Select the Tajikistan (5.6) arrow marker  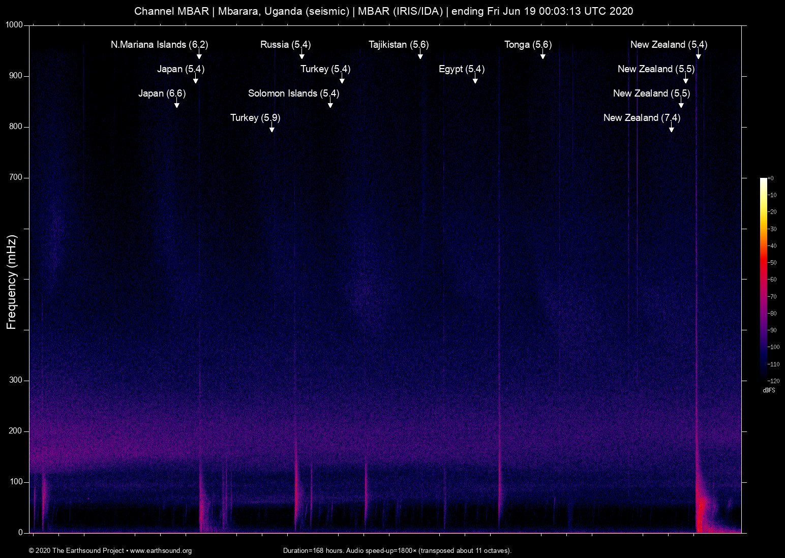pyautogui.click(x=420, y=55)
